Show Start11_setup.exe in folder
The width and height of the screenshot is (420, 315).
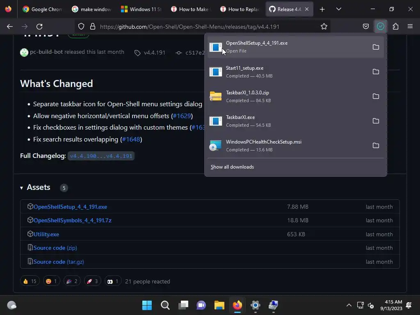tap(376, 72)
